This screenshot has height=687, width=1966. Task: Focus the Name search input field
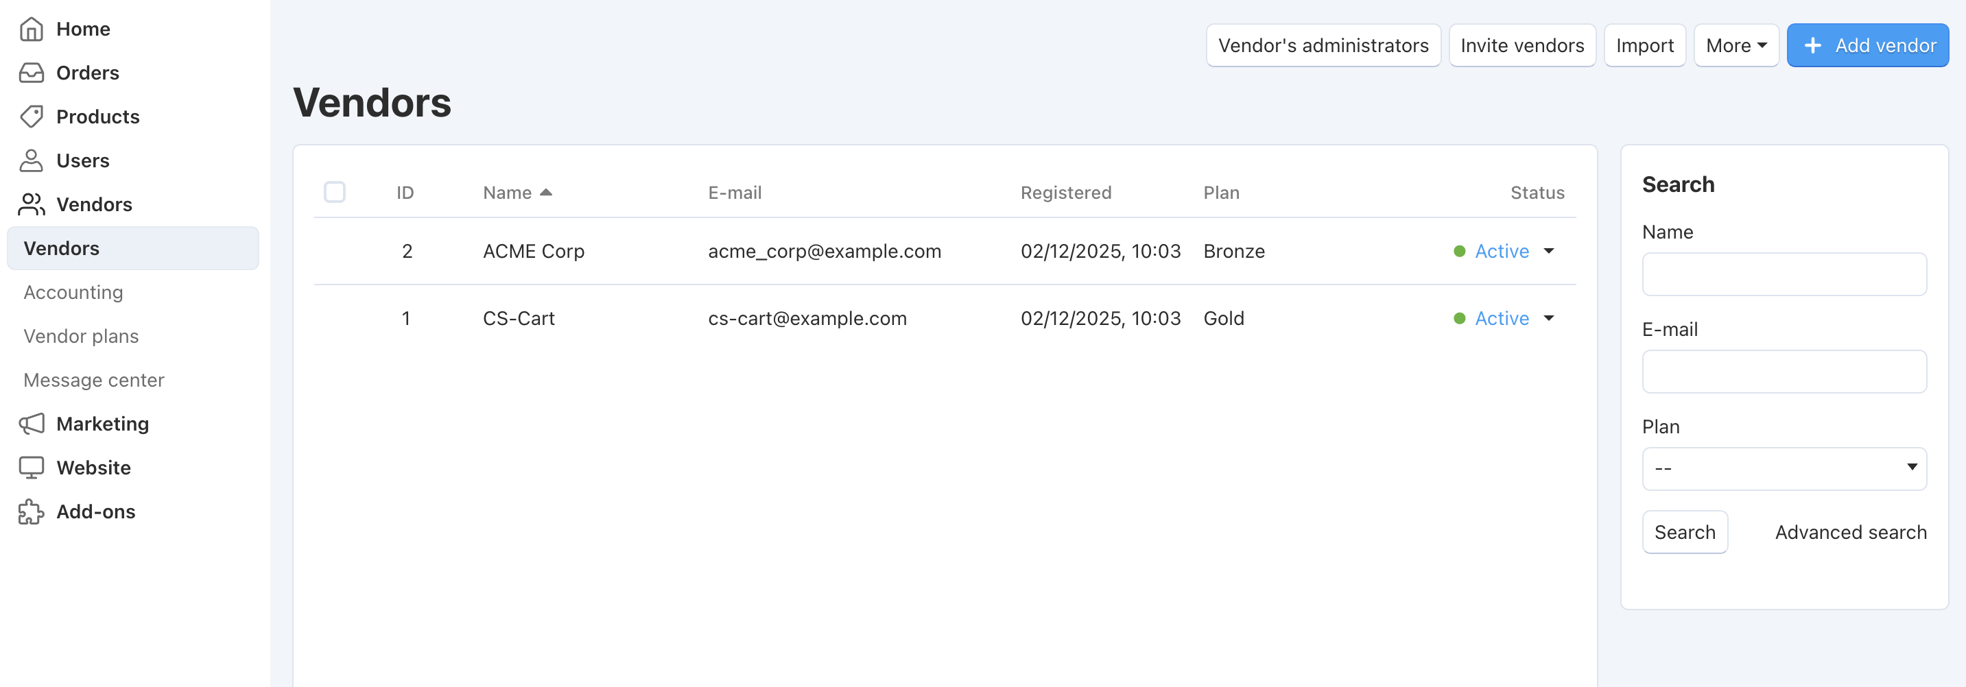pyautogui.click(x=1784, y=274)
